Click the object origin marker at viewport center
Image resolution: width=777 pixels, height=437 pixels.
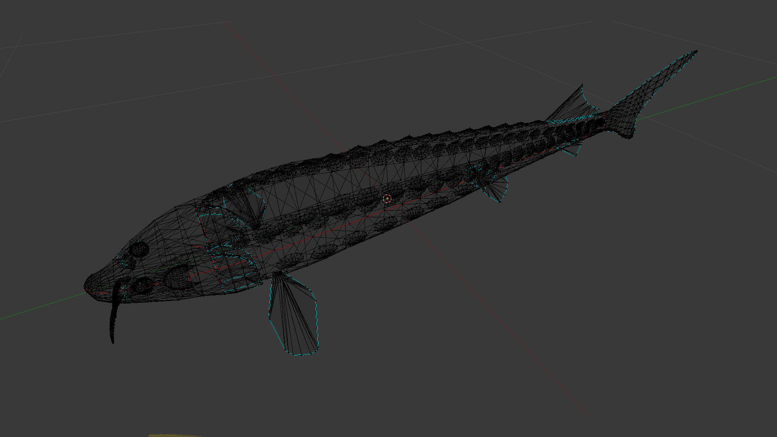point(387,199)
